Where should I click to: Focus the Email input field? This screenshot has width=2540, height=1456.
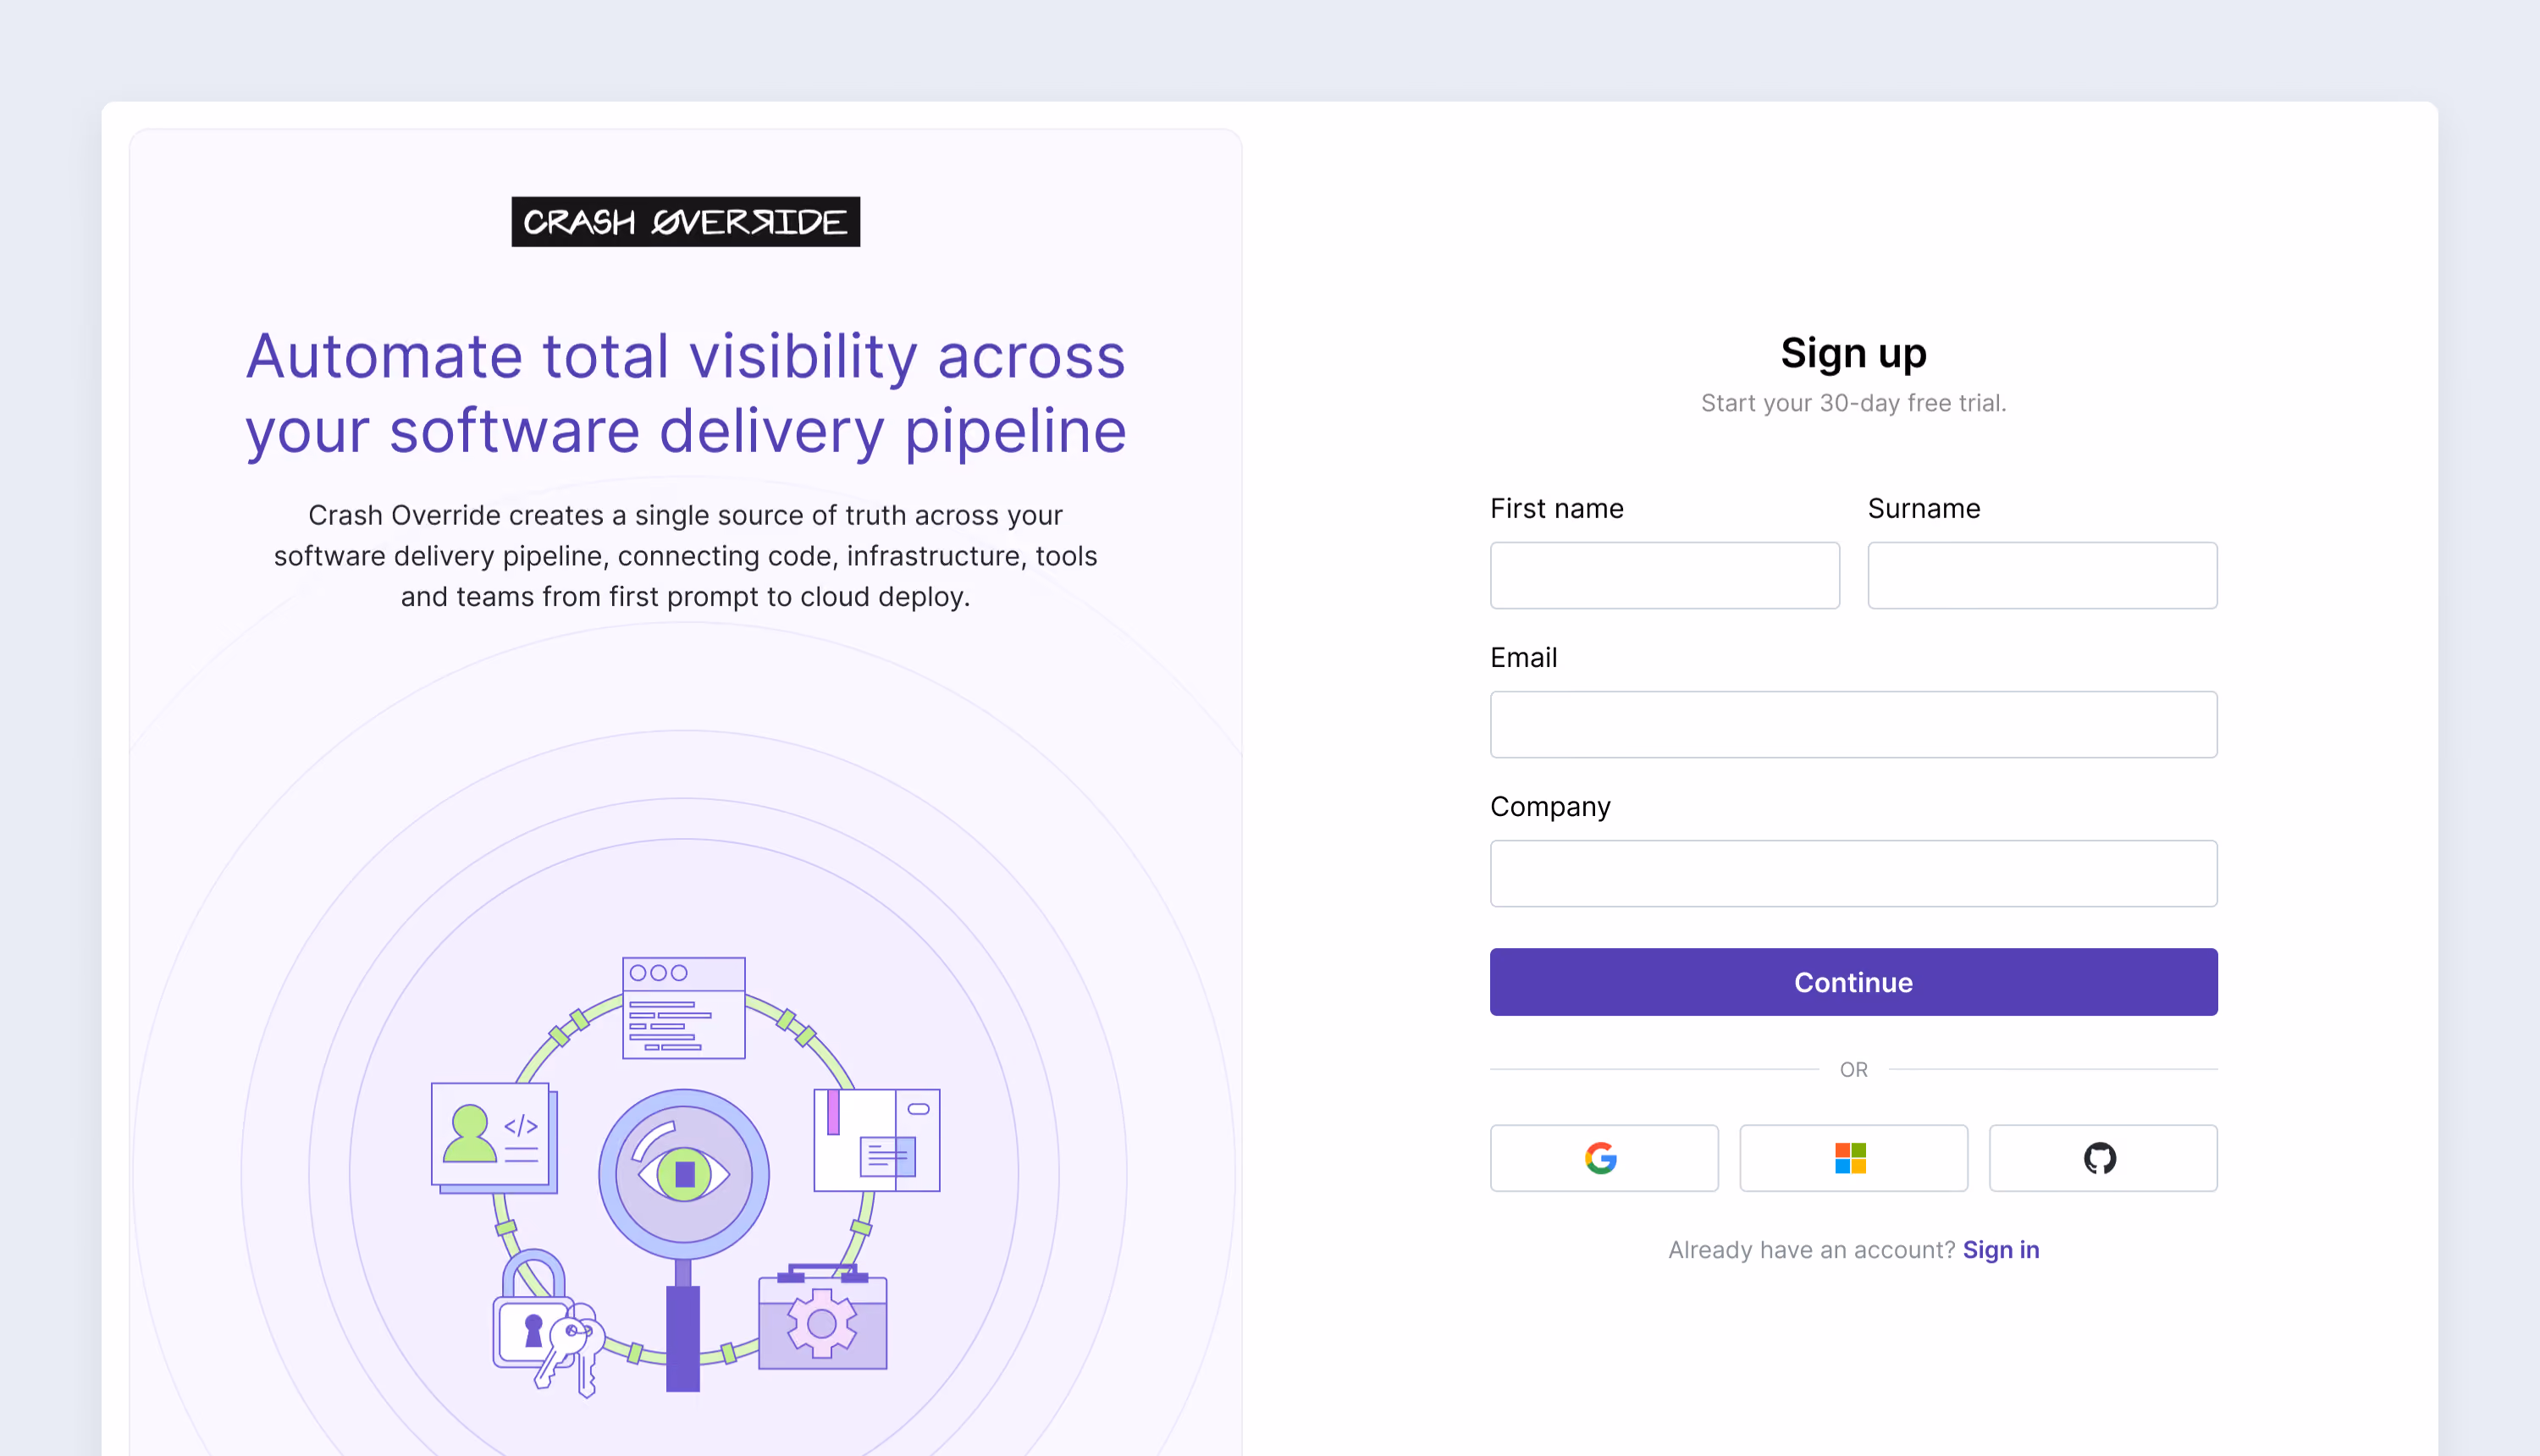[x=1853, y=724]
